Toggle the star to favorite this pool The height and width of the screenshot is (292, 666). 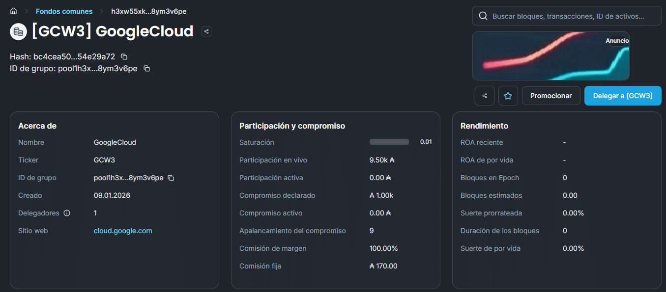point(508,96)
